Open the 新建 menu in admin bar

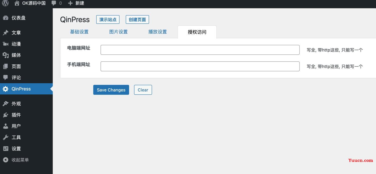click(80, 3)
